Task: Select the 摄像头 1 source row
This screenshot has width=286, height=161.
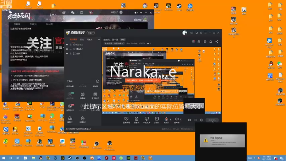Action: pos(83,49)
